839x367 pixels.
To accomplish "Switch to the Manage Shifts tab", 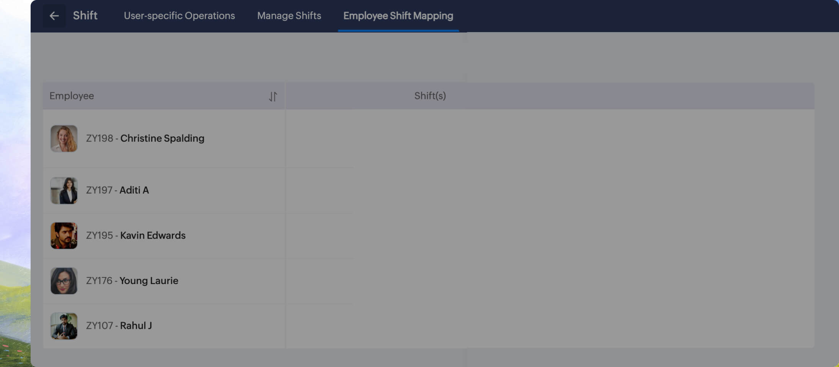I will pos(289,16).
